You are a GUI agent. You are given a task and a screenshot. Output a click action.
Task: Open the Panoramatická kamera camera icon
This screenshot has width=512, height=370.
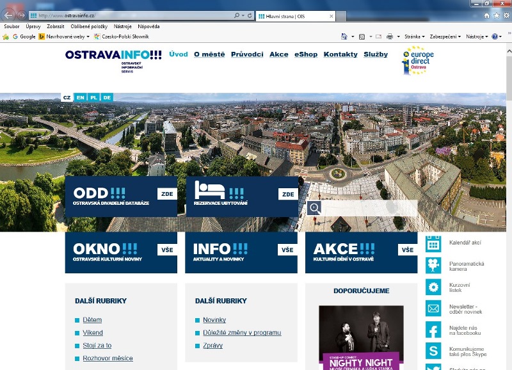pyautogui.click(x=433, y=265)
